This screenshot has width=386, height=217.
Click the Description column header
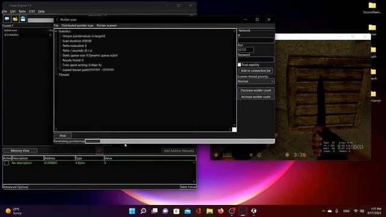pos(28,158)
